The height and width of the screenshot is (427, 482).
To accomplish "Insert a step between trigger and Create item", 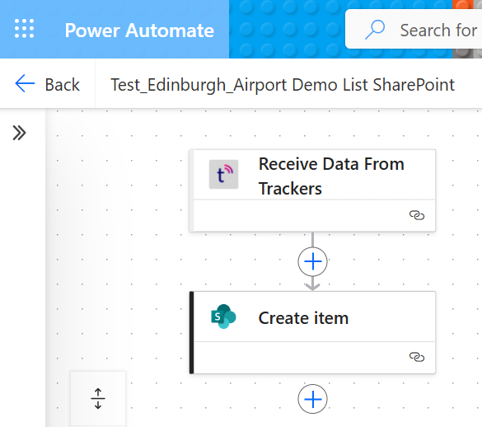I will (312, 262).
